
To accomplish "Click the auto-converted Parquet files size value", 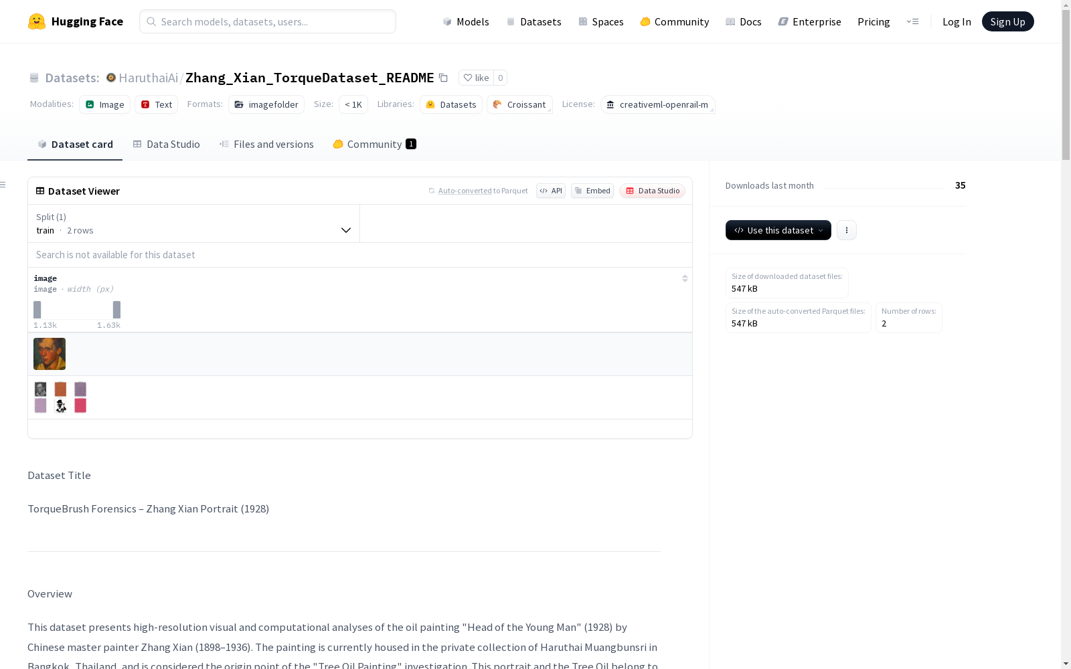I will [744, 323].
